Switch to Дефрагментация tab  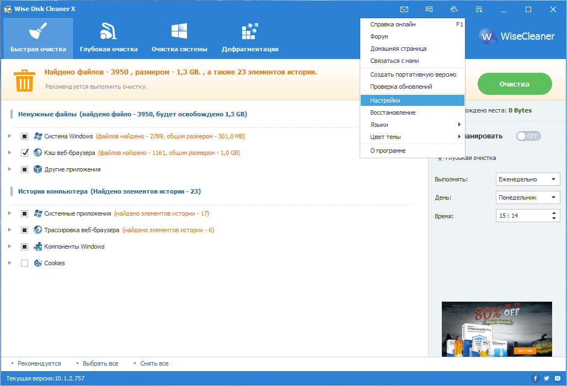click(x=250, y=38)
